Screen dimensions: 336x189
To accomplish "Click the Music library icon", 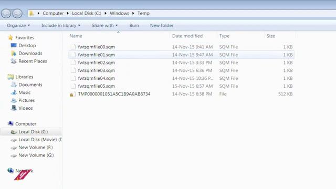I will 14,92.
